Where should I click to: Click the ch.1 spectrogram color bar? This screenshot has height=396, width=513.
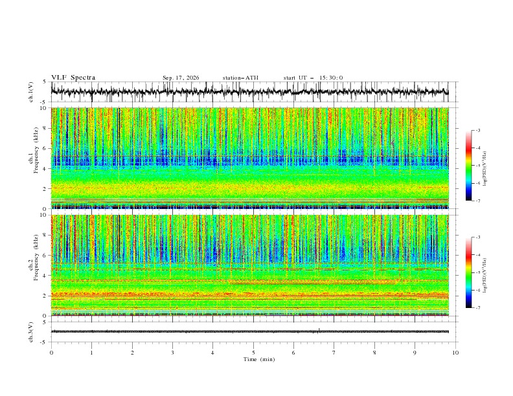point(468,165)
